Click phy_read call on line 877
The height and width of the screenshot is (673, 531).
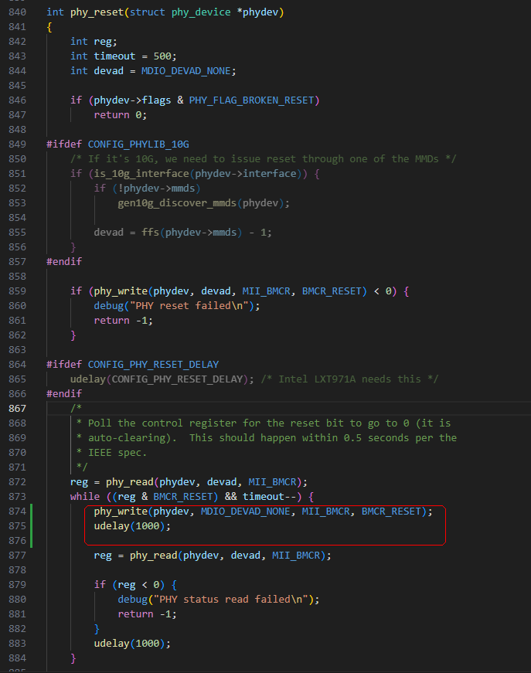click(153, 556)
